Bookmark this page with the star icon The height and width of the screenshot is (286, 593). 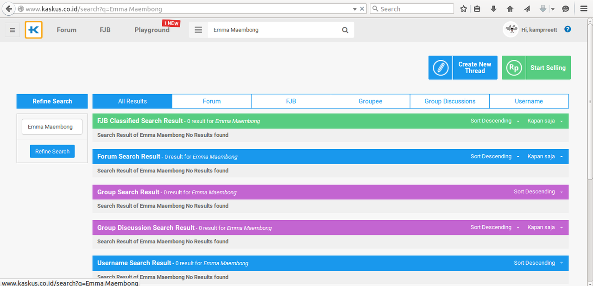point(464,9)
